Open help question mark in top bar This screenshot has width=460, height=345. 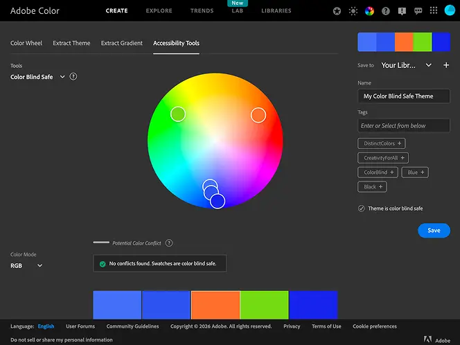tap(386, 11)
